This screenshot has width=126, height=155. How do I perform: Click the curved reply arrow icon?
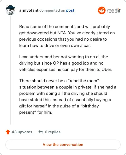[x=41, y=132]
